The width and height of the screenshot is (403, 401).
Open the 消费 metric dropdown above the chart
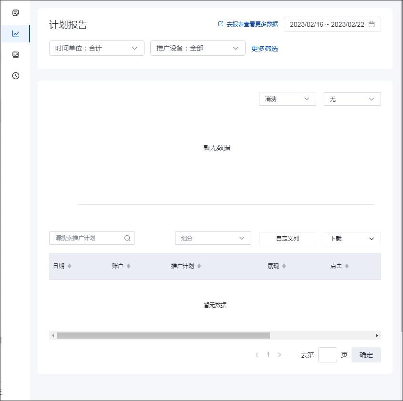click(x=287, y=99)
